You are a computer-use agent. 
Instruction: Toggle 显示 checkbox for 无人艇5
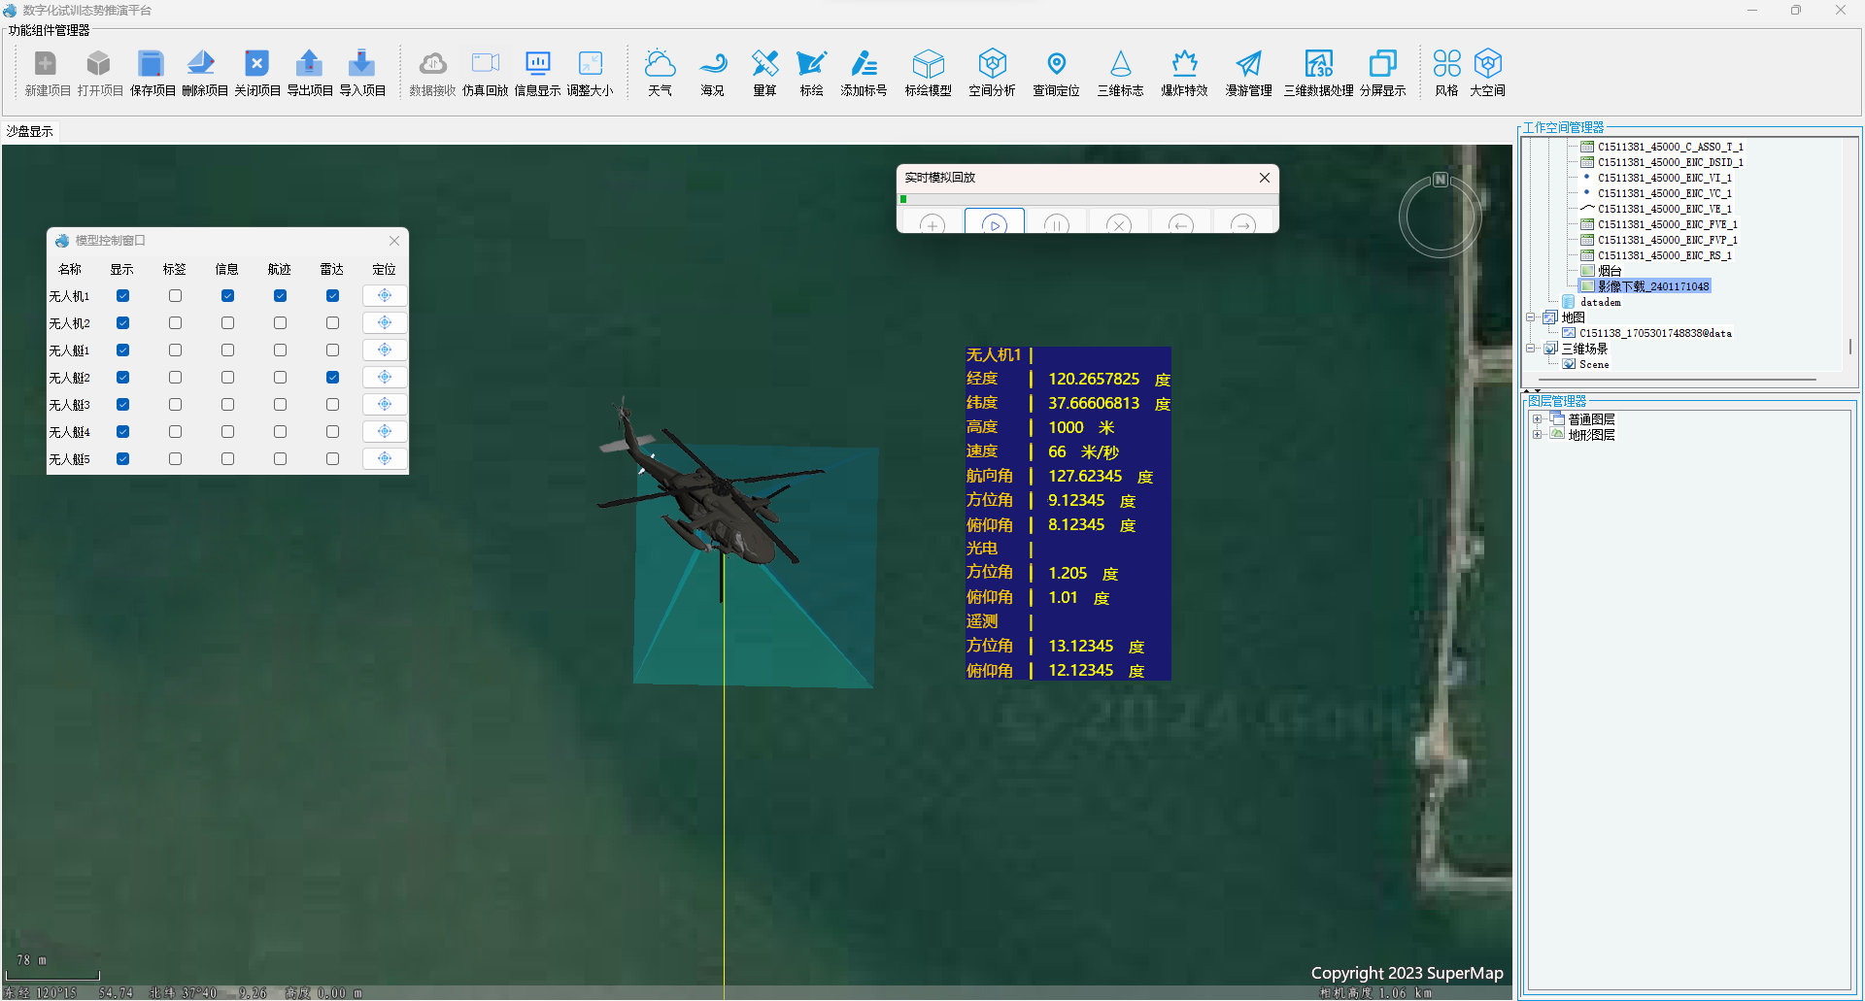point(122,459)
